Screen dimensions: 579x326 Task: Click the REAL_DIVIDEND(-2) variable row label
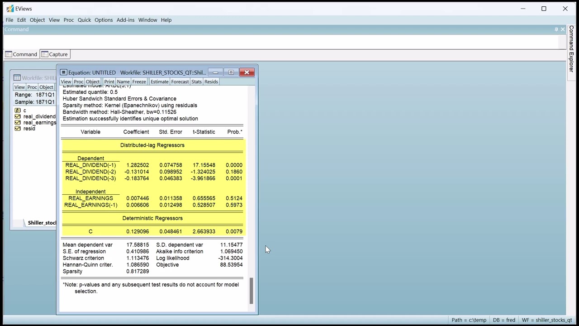click(90, 172)
